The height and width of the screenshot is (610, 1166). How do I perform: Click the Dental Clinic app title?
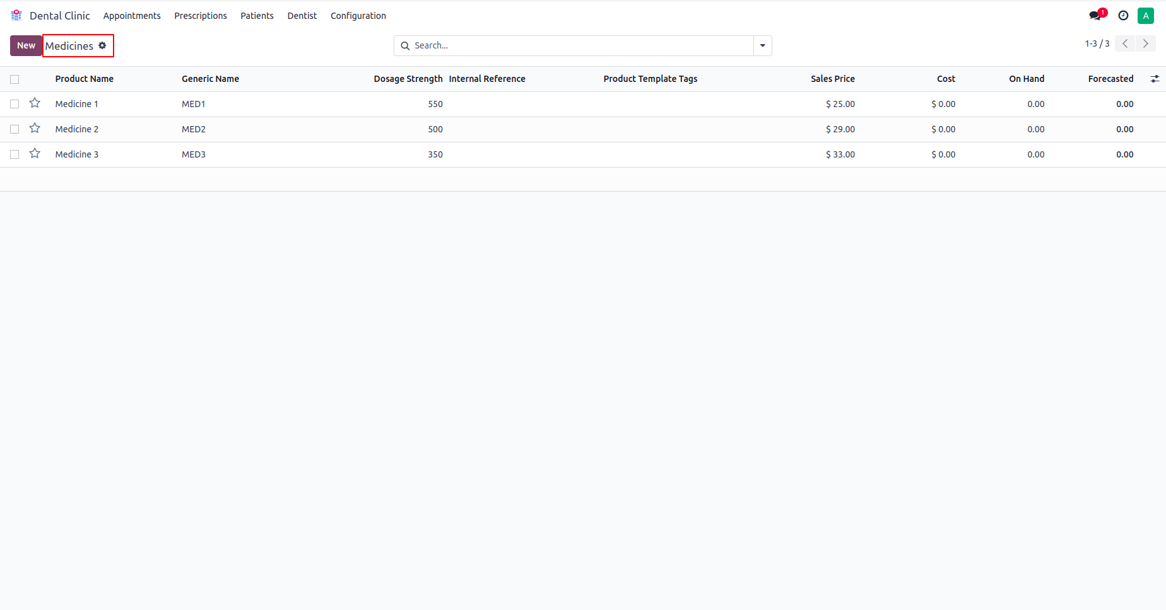tap(60, 16)
